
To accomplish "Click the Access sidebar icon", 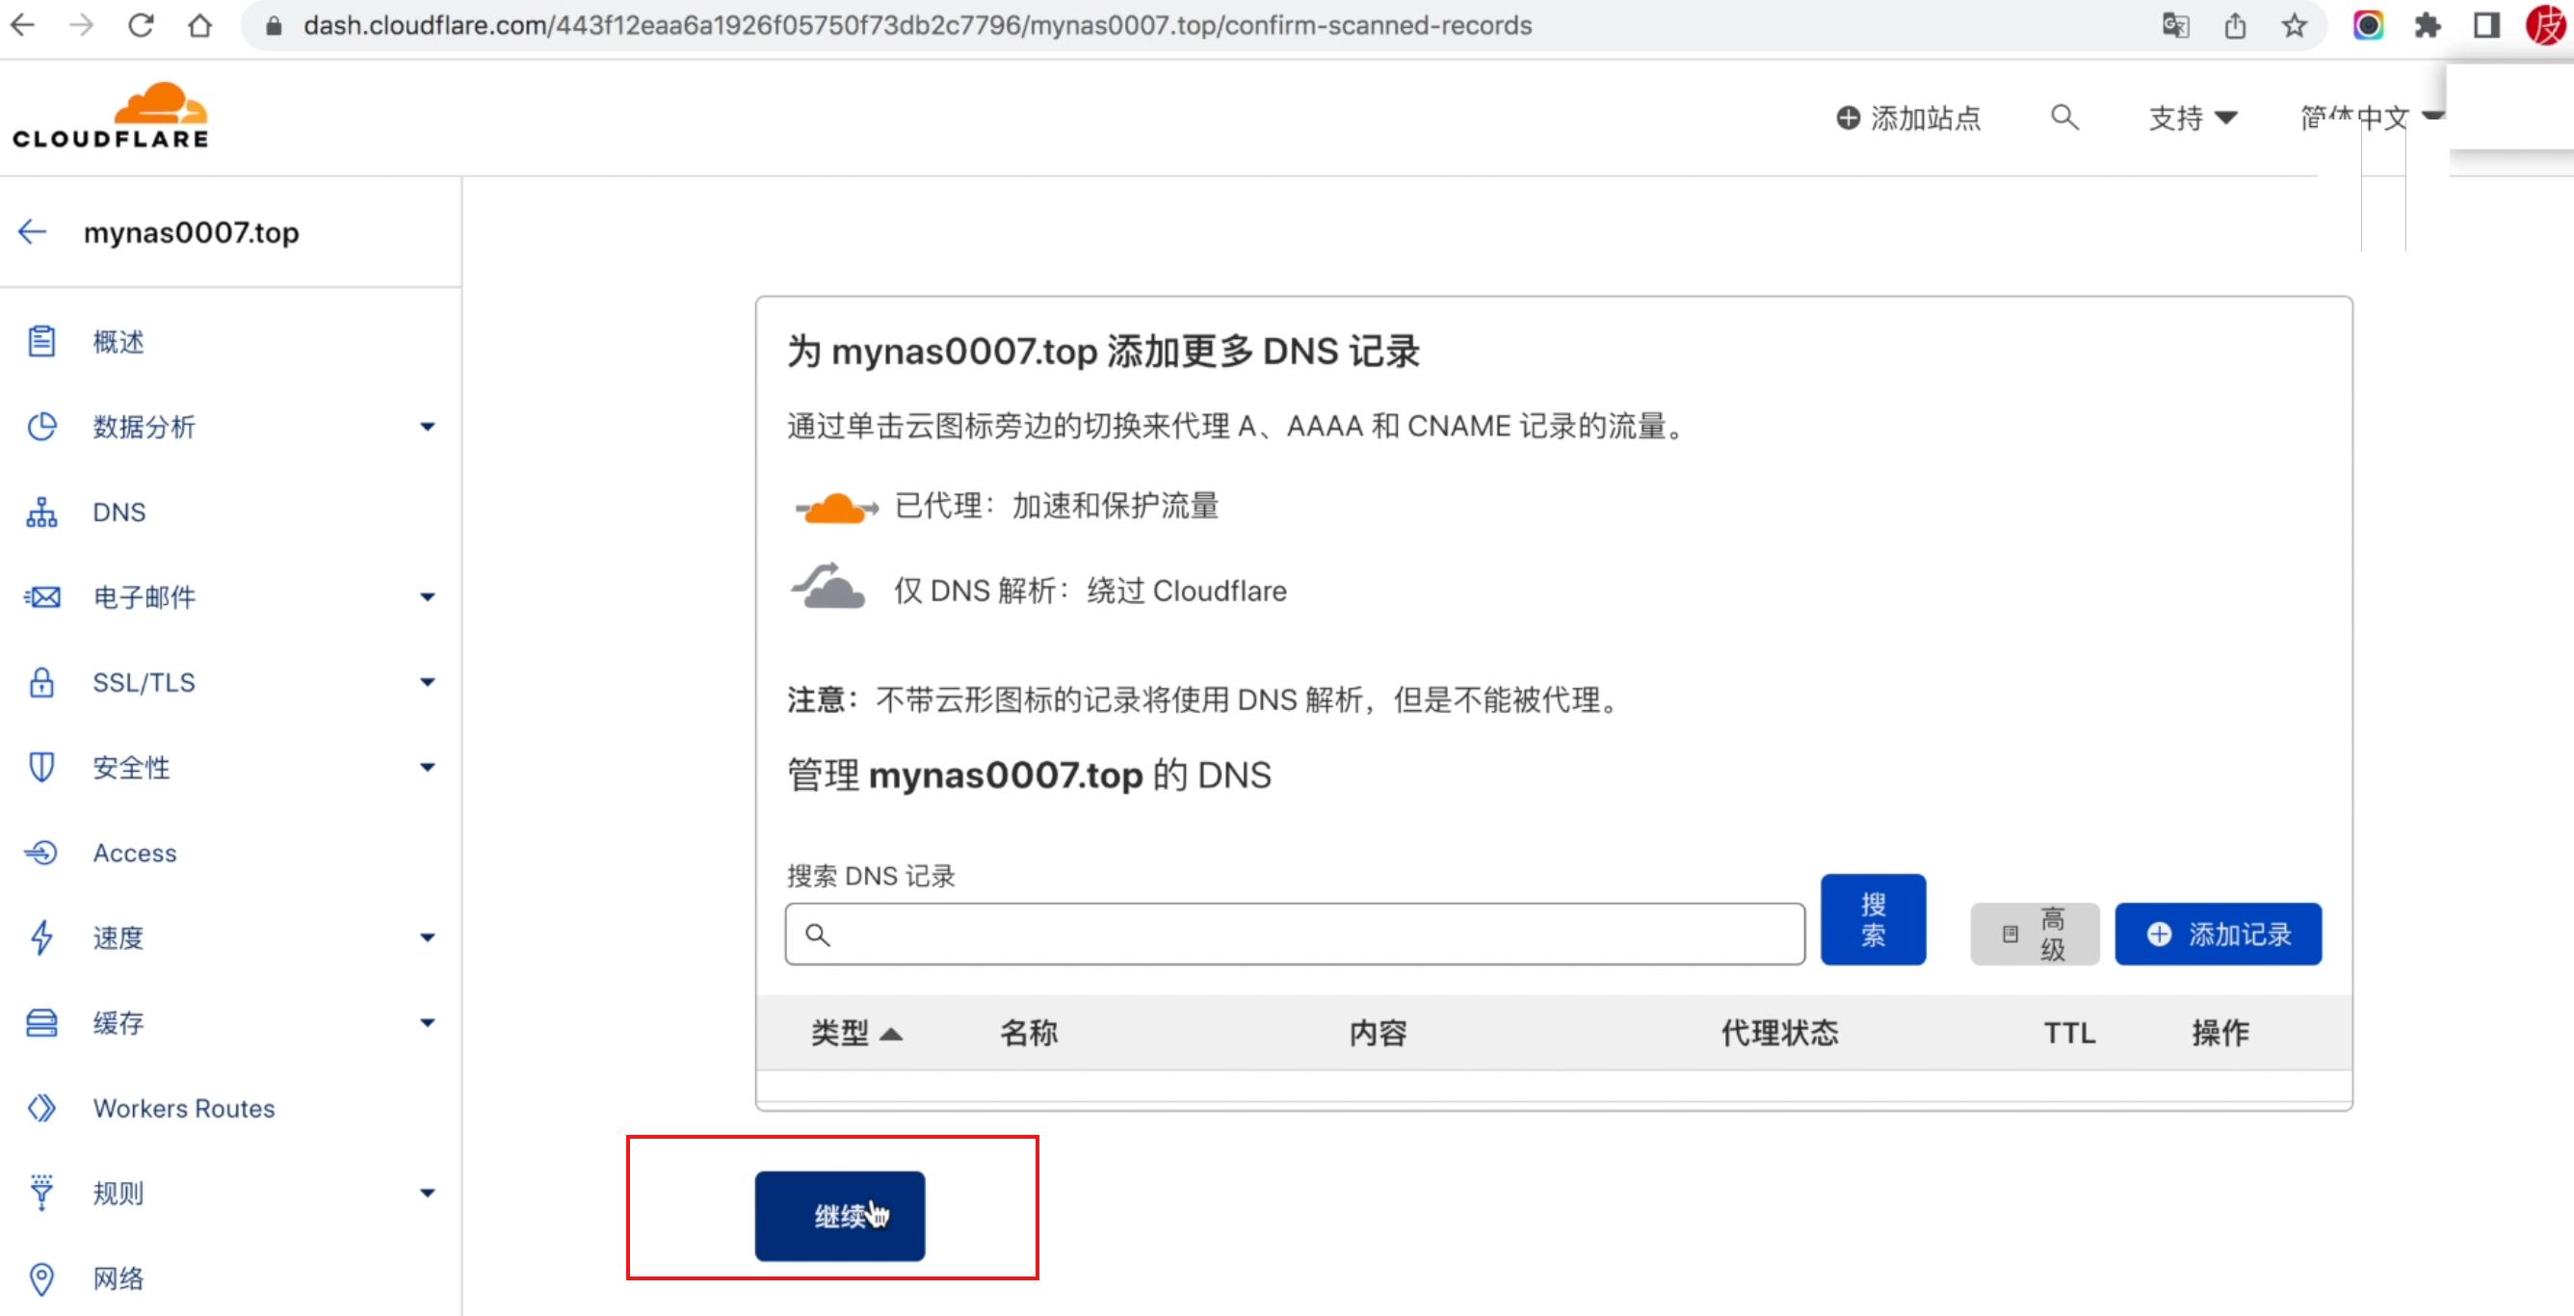I will coord(41,853).
